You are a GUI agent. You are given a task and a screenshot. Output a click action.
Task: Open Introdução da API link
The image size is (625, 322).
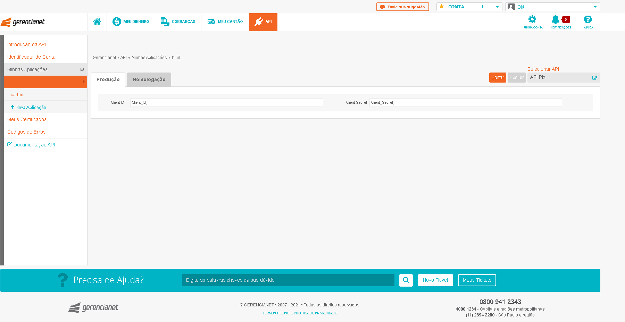click(x=26, y=44)
